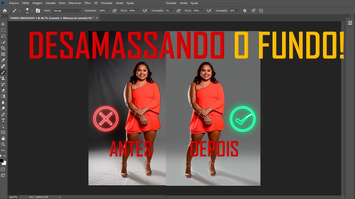
Task: Select the Hand tool
Action: click(x=3, y=138)
